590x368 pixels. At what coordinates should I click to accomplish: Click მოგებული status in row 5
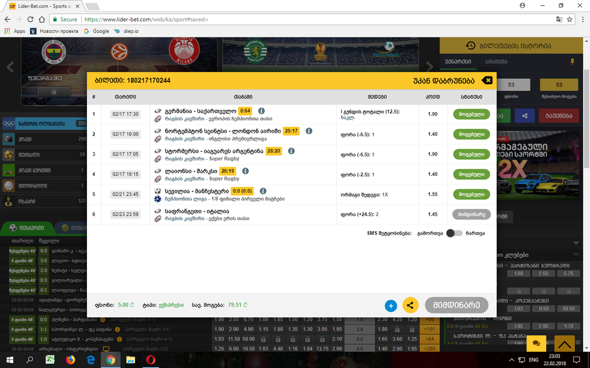471,194
